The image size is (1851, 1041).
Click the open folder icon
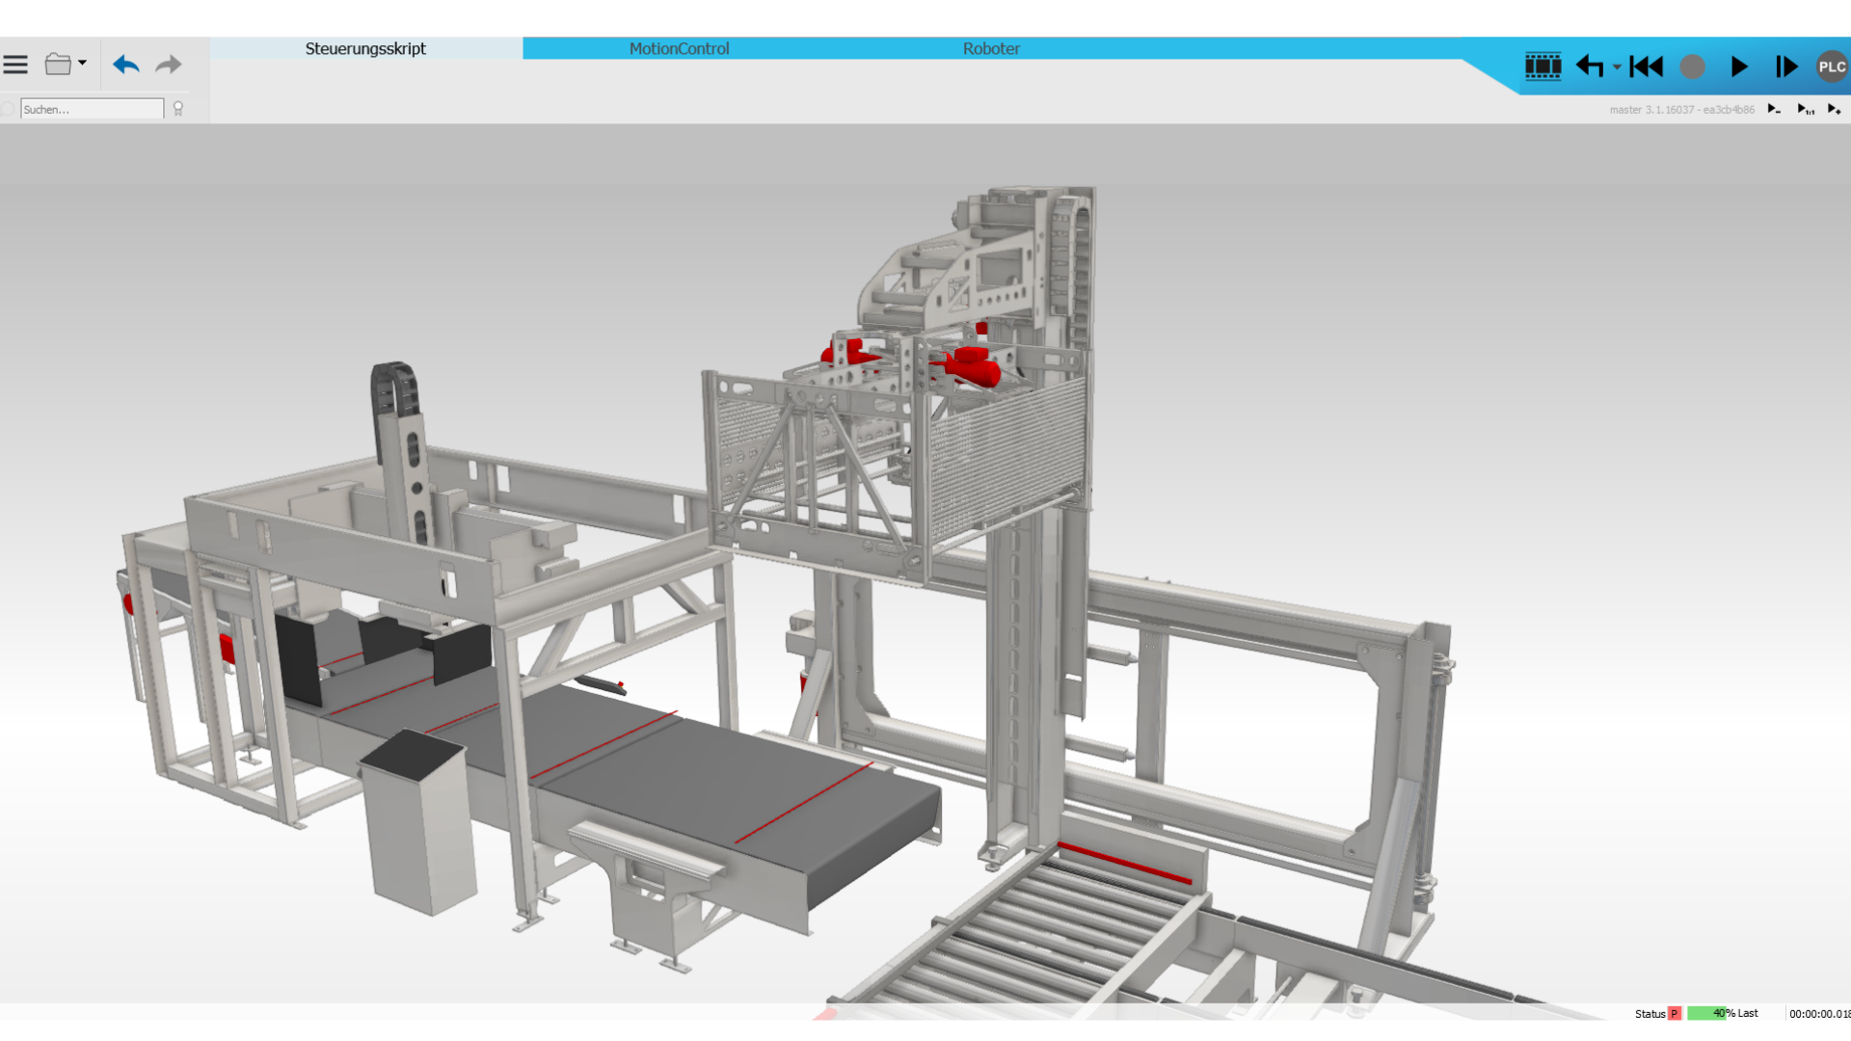[x=58, y=65]
